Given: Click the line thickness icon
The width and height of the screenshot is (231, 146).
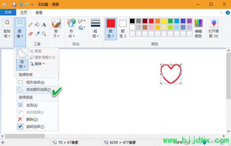Looking at the screenshot, I should tap(95, 23).
